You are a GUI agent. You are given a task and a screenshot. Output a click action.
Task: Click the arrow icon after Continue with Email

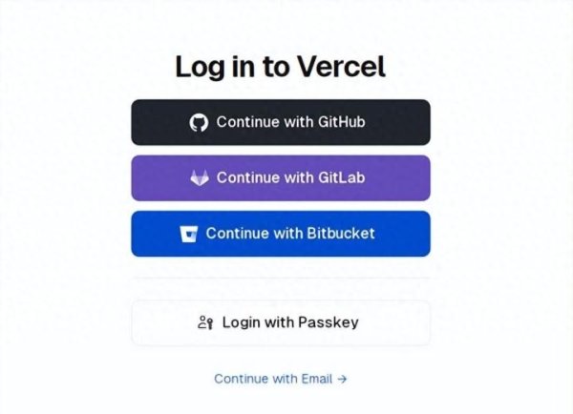point(342,379)
